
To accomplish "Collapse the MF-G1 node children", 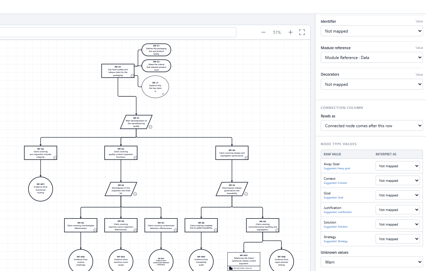I will (x=132, y=76).
